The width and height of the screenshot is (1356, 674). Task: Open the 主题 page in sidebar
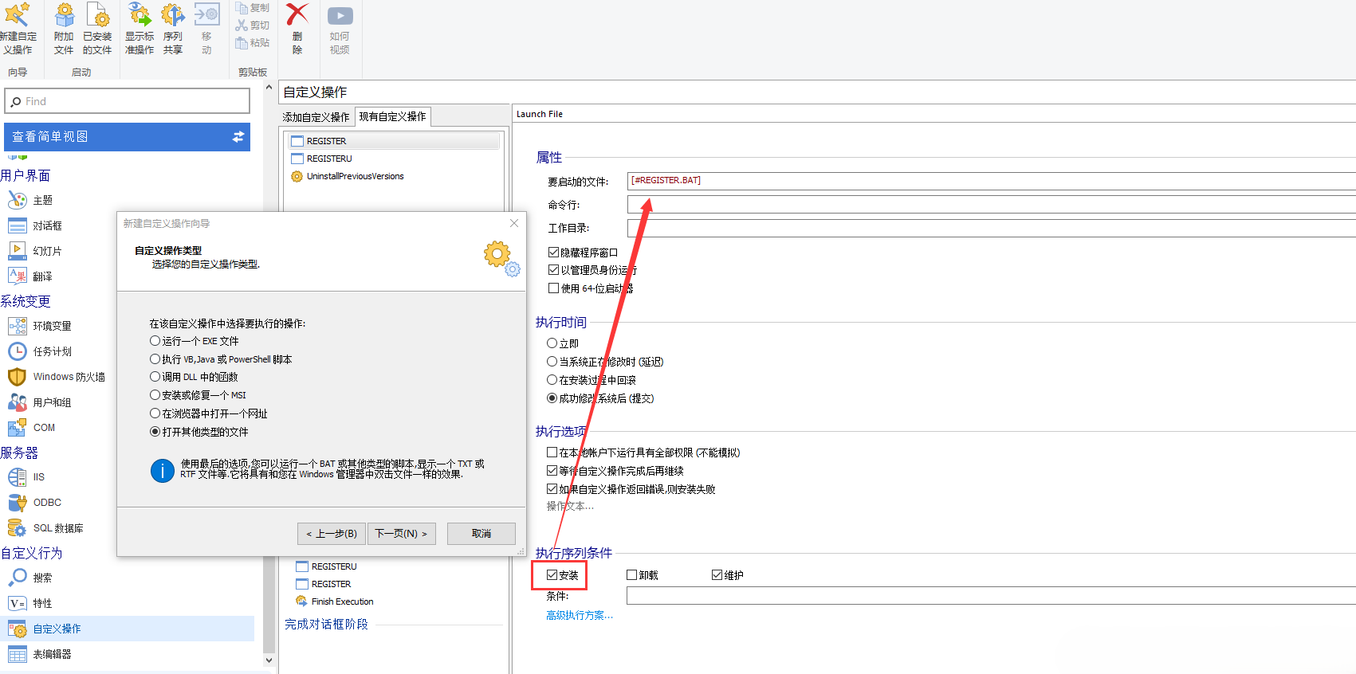click(x=30, y=200)
